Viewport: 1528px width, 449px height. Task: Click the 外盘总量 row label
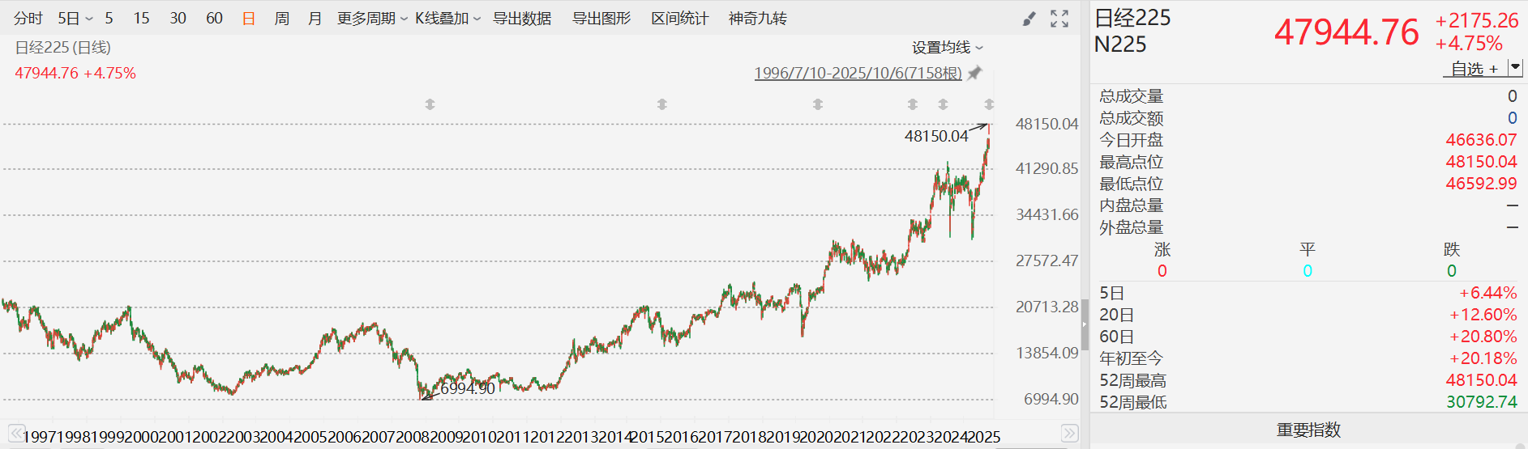coord(1132,227)
